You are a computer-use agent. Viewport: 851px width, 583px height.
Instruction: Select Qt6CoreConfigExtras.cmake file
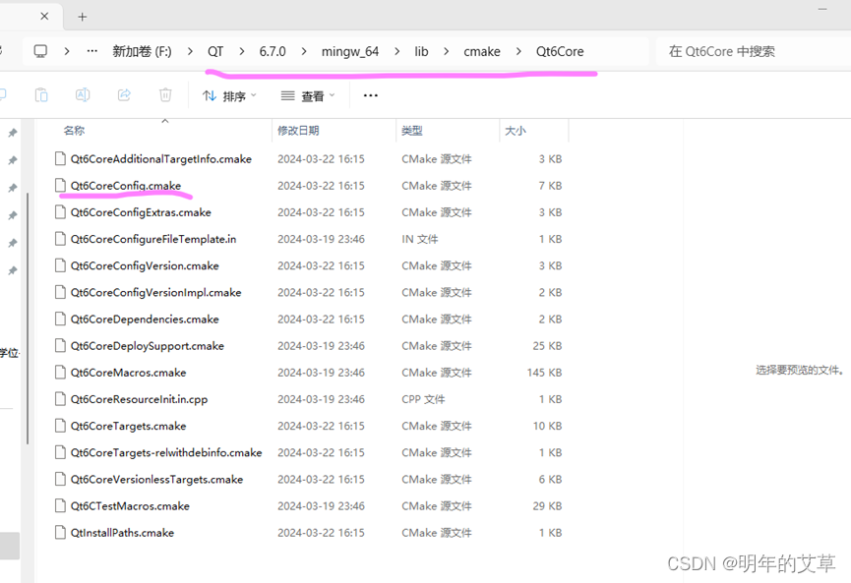[x=141, y=212]
